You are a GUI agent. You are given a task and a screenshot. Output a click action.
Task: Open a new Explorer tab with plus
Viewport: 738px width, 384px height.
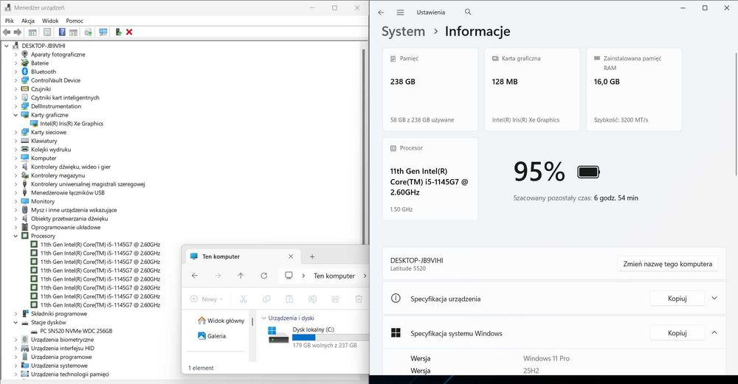point(312,256)
